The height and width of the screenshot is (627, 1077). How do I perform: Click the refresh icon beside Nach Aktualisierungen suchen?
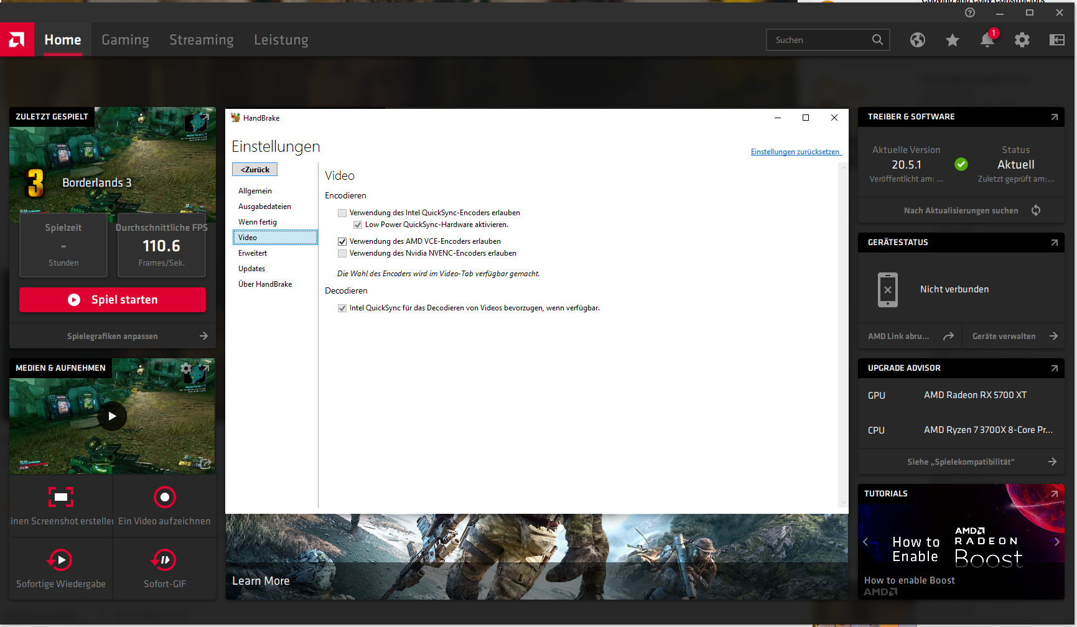point(1036,210)
